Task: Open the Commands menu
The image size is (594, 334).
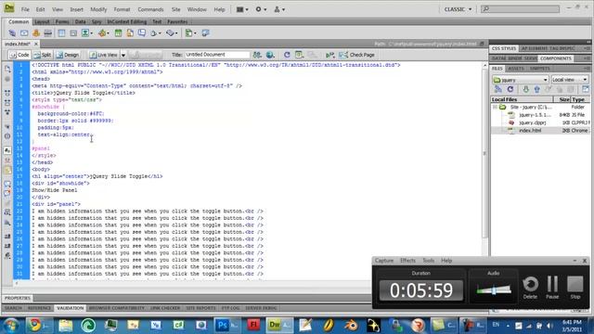Action: point(150,9)
